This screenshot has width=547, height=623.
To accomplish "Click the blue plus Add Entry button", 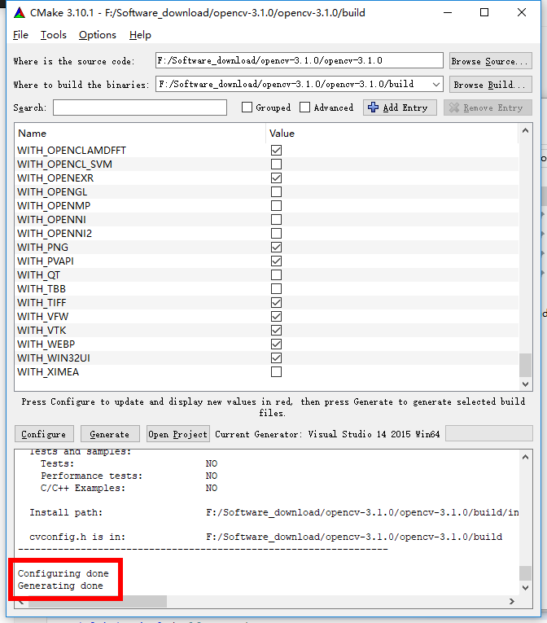I will (x=400, y=107).
